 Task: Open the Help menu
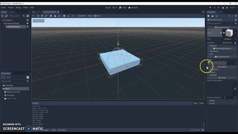[x=32, y=7]
